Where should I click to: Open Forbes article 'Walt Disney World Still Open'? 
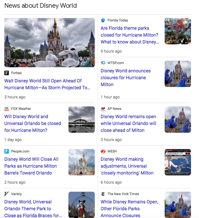47,84
